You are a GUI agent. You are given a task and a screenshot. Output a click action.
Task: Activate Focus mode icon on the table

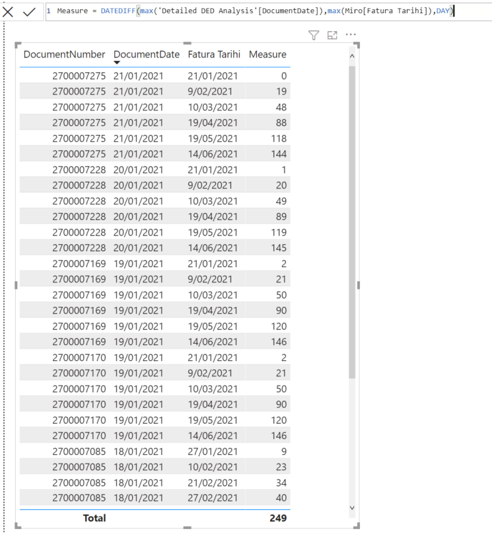332,35
